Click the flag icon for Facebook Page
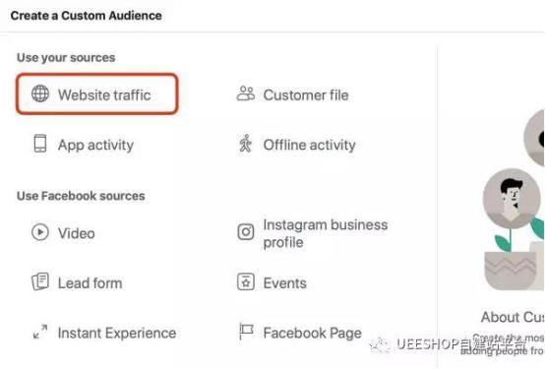 point(246,331)
